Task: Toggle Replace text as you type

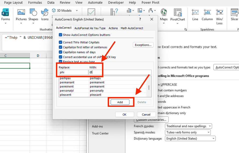Action: tap(61, 61)
